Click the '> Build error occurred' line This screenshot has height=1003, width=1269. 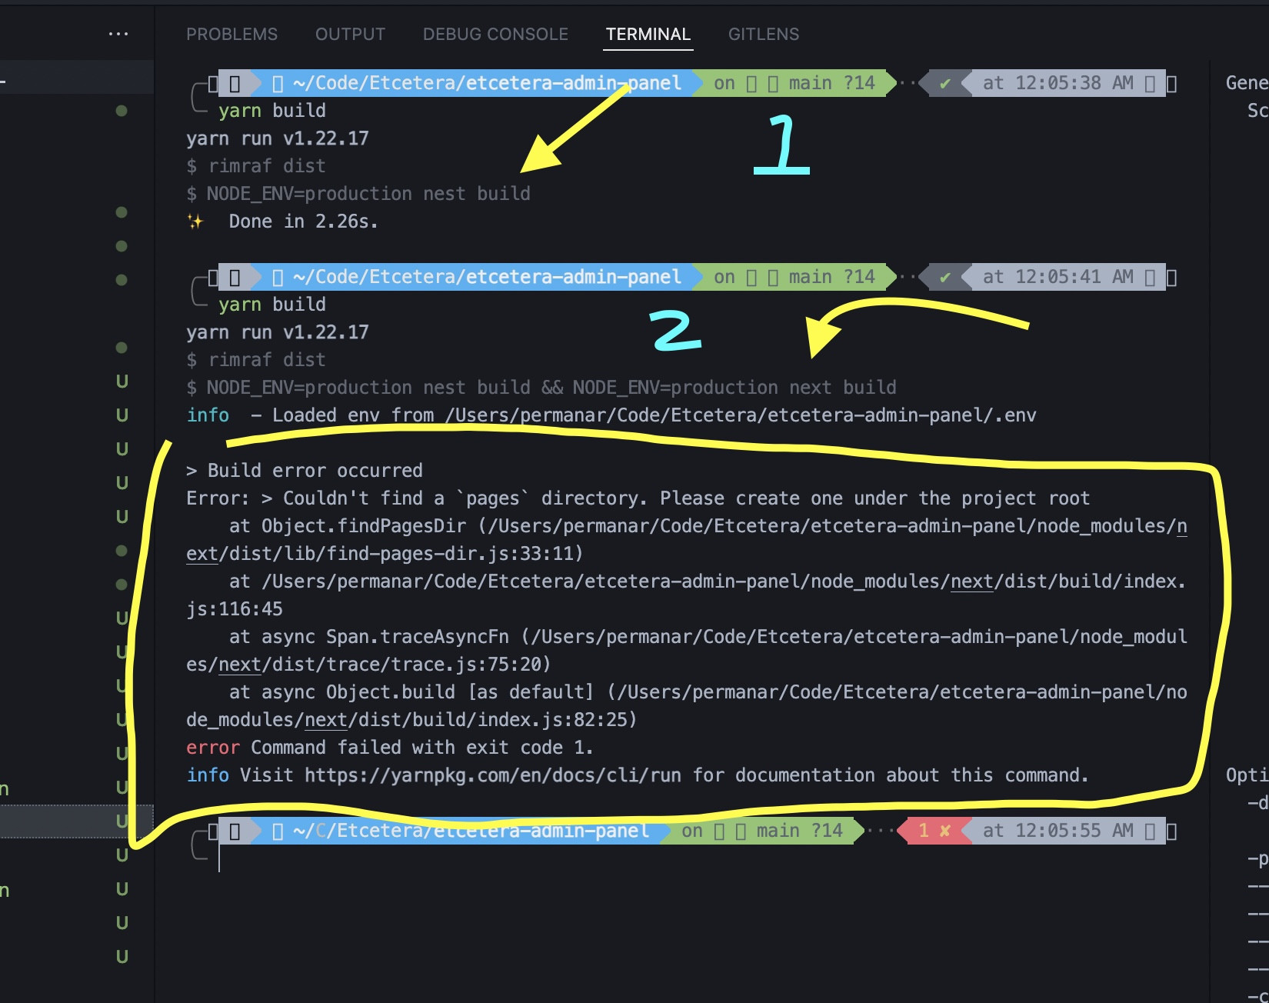[x=305, y=471]
